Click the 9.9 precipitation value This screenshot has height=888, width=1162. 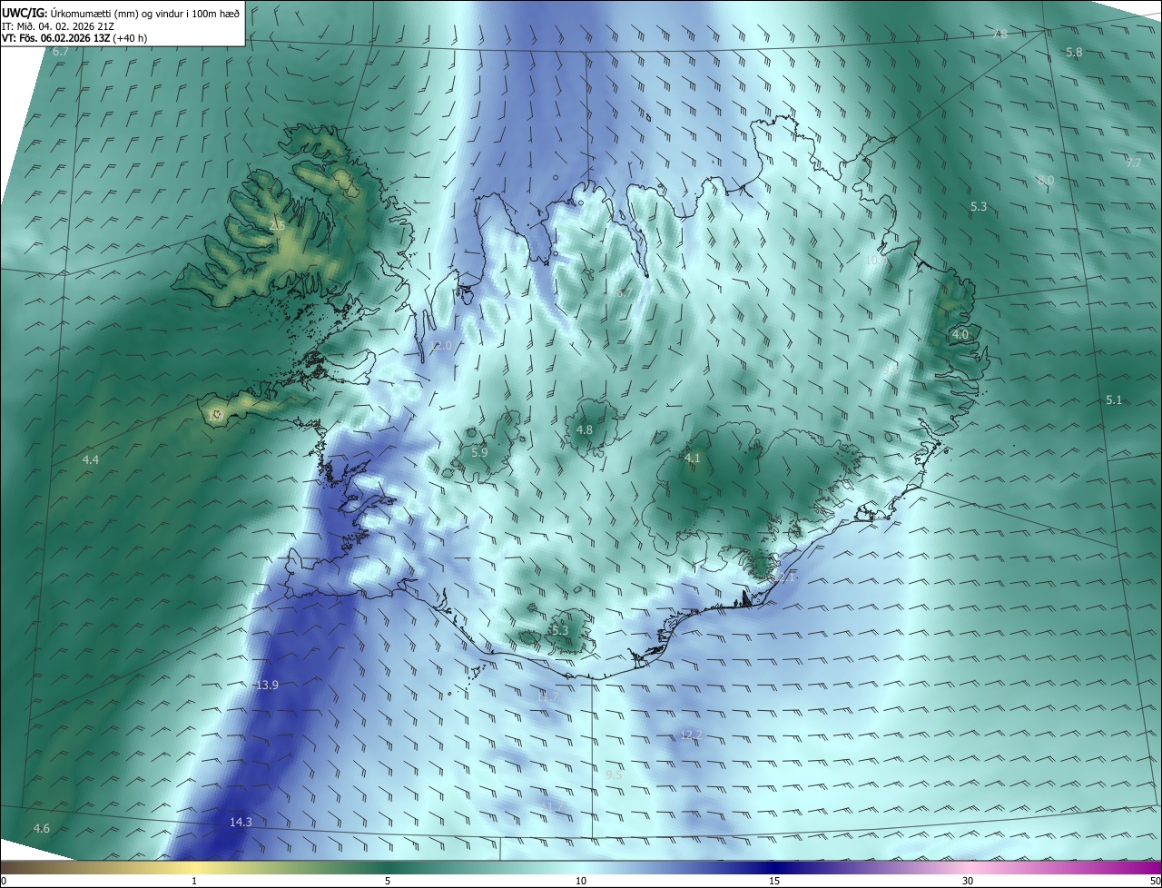(890, 370)
